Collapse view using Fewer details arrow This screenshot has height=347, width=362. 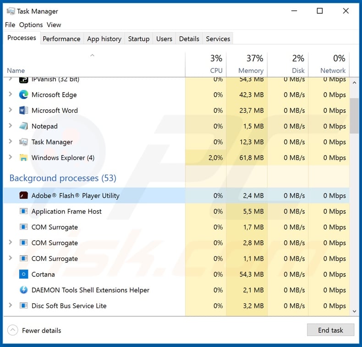[x=13, y=330]
